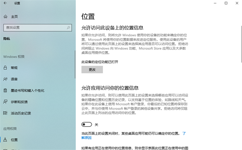Click the 应用权限 section label
This screenshot has height=150, width=242.
tap(10, 129)
